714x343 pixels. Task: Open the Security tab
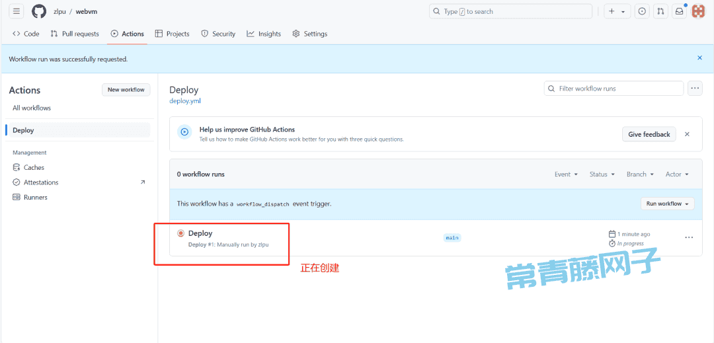coord(218,34)
